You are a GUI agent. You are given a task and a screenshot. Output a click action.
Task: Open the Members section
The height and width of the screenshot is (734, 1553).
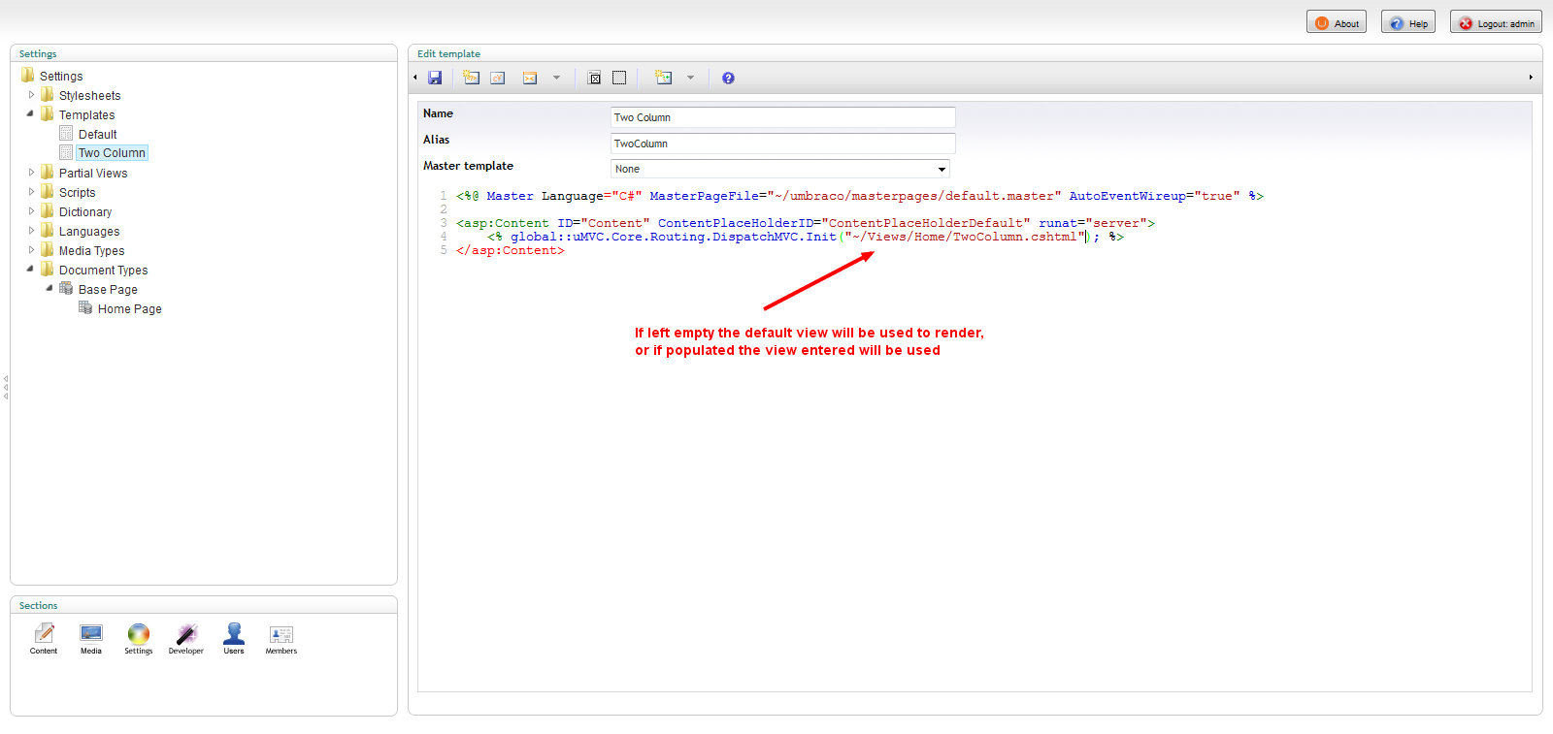coord(281,639)
